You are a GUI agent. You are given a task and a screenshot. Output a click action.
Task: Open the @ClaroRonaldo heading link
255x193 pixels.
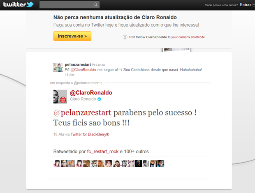click(91, 93)
